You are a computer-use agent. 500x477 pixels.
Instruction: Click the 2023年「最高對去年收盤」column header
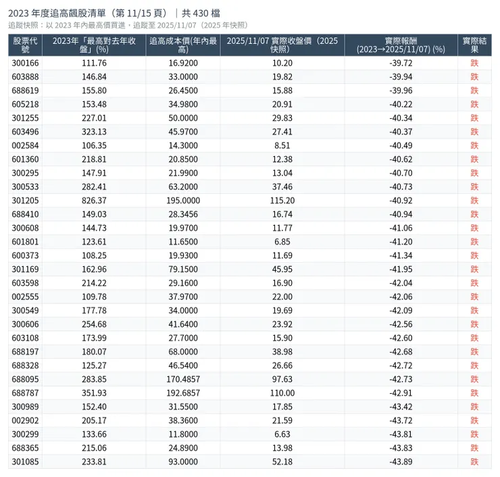point(94,45)
